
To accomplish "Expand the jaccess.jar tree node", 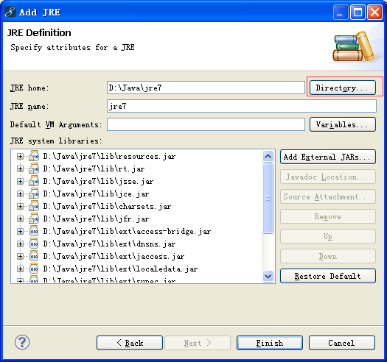I will [20, 257].
